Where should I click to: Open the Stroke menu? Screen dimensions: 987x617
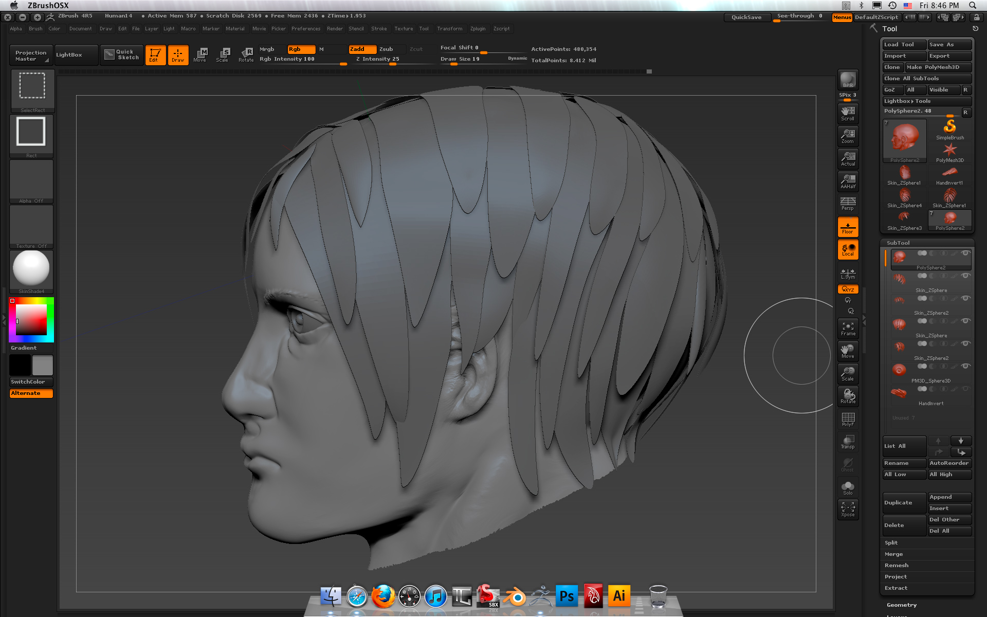[x=379, y=29]
